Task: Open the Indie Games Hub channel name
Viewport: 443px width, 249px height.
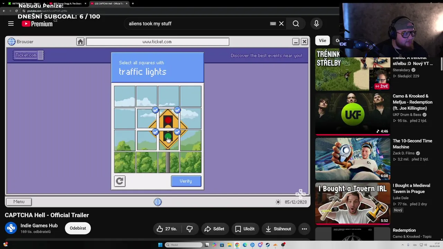Action: coord(39,225)
